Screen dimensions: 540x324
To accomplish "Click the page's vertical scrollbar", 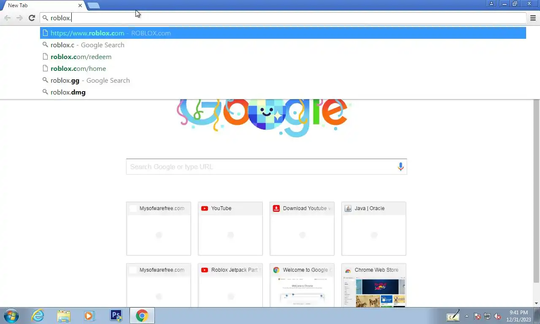I will click(x=537, y=191).
